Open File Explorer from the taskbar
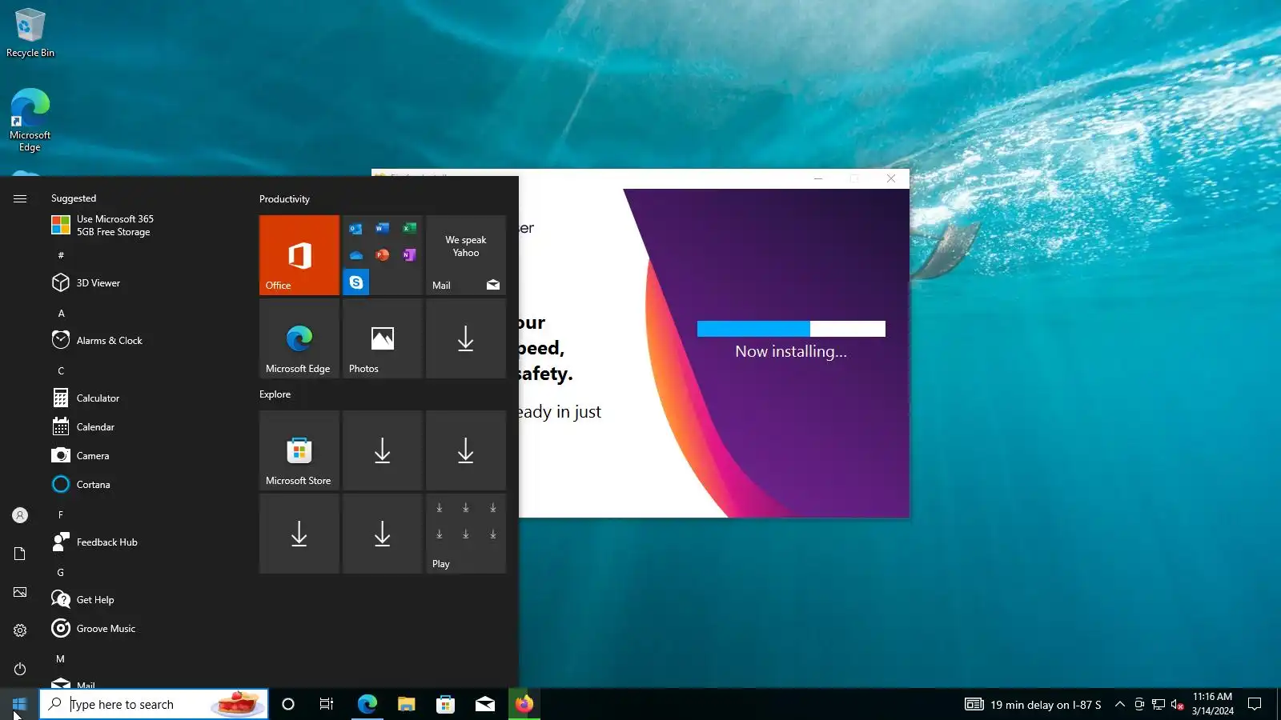Screen dimensions: 1281x720 pos(406,704)
